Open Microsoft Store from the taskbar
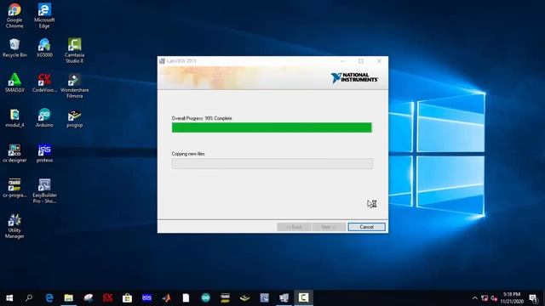This screenshot has width=545, height=306. pyautogui.click(x=127, y=297)
